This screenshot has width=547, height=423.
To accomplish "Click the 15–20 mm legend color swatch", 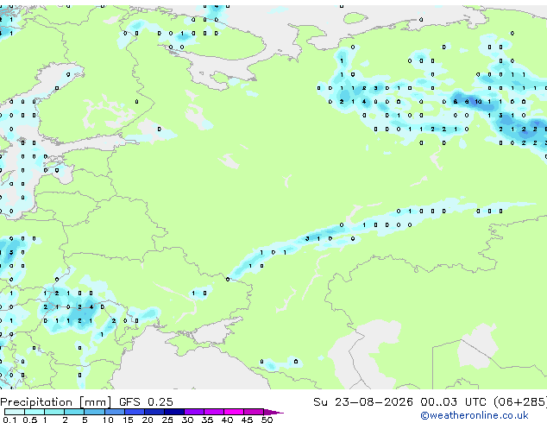I will click(x=134, y=412).
